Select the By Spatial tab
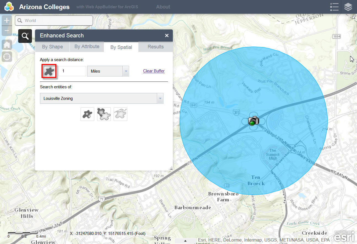 [x=121, y=47]
